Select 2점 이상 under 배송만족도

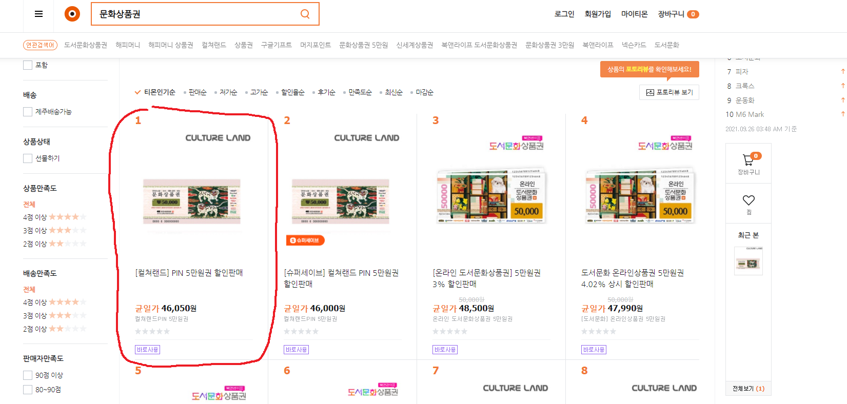[x=54, y=329]
